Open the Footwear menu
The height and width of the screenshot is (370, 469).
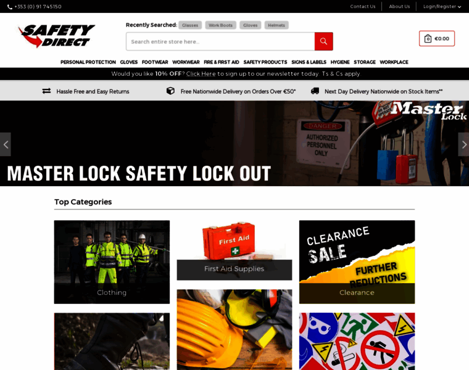pyautogui.click(x=155, y=62)
